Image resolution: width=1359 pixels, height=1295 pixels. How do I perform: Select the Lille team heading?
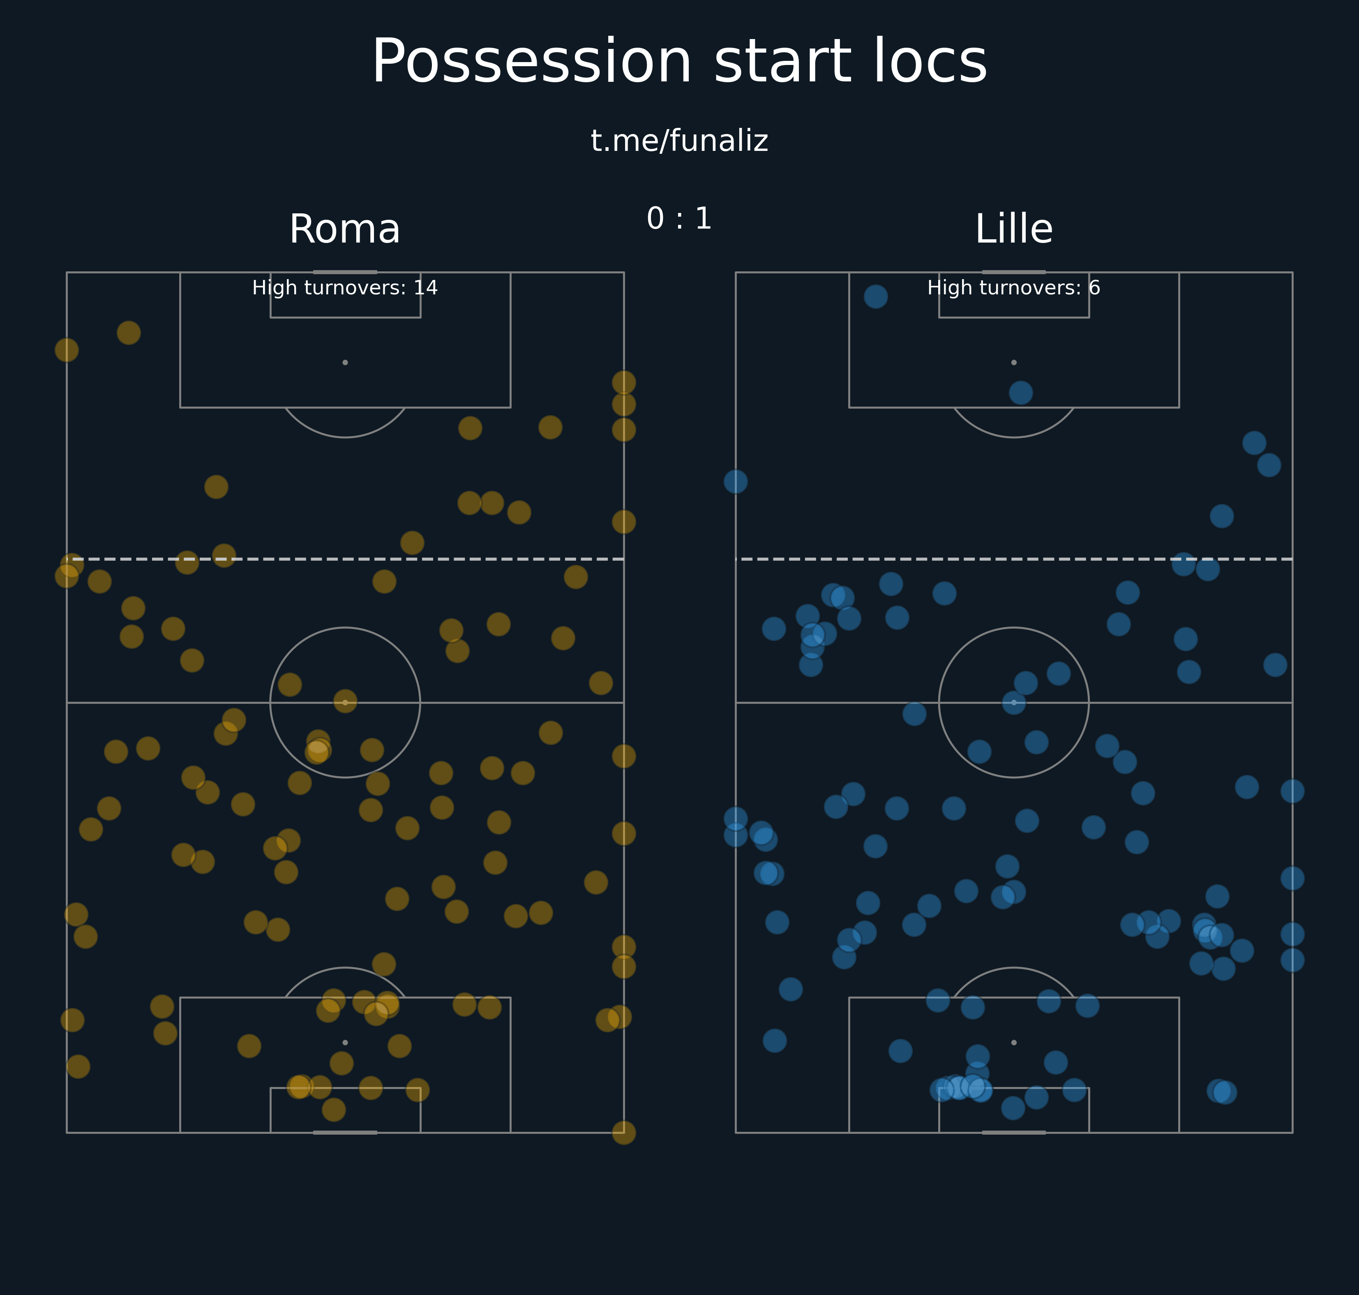click(1013, 229)
